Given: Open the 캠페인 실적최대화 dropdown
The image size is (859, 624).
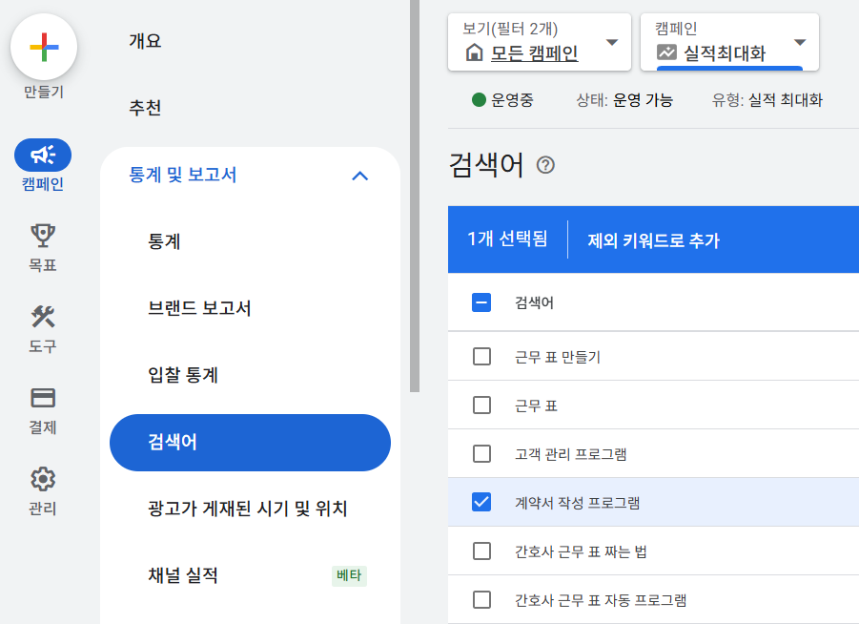Looking at the screenshot, I should point(729,42).
